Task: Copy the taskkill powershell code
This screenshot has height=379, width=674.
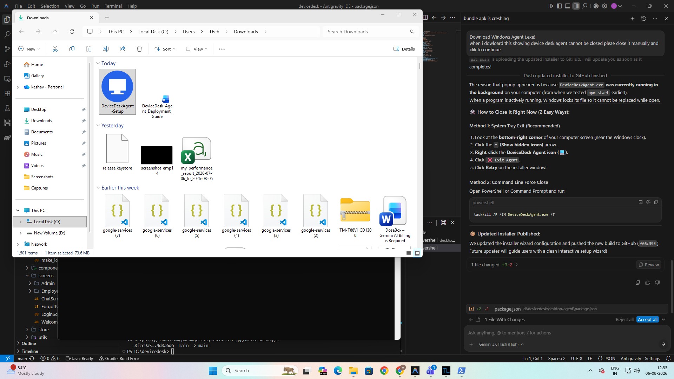Action: [x=656, y=202]
